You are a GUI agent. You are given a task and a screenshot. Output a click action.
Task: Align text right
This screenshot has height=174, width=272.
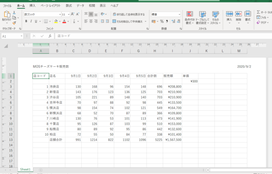[x=96, y=21]
